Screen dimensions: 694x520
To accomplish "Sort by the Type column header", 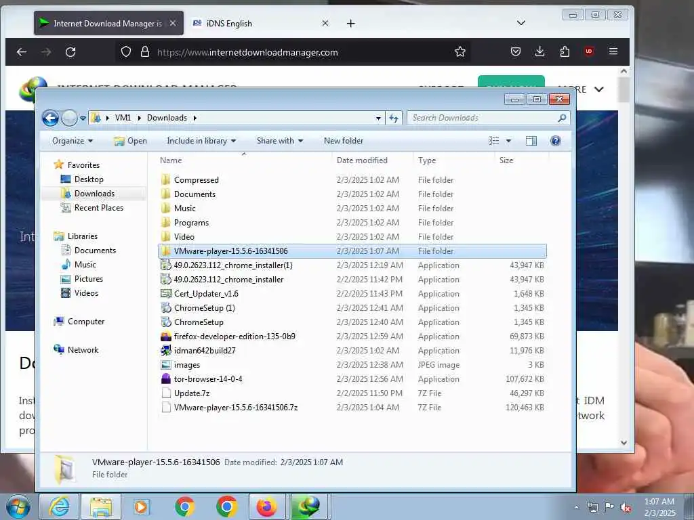I will pos(427,160).
